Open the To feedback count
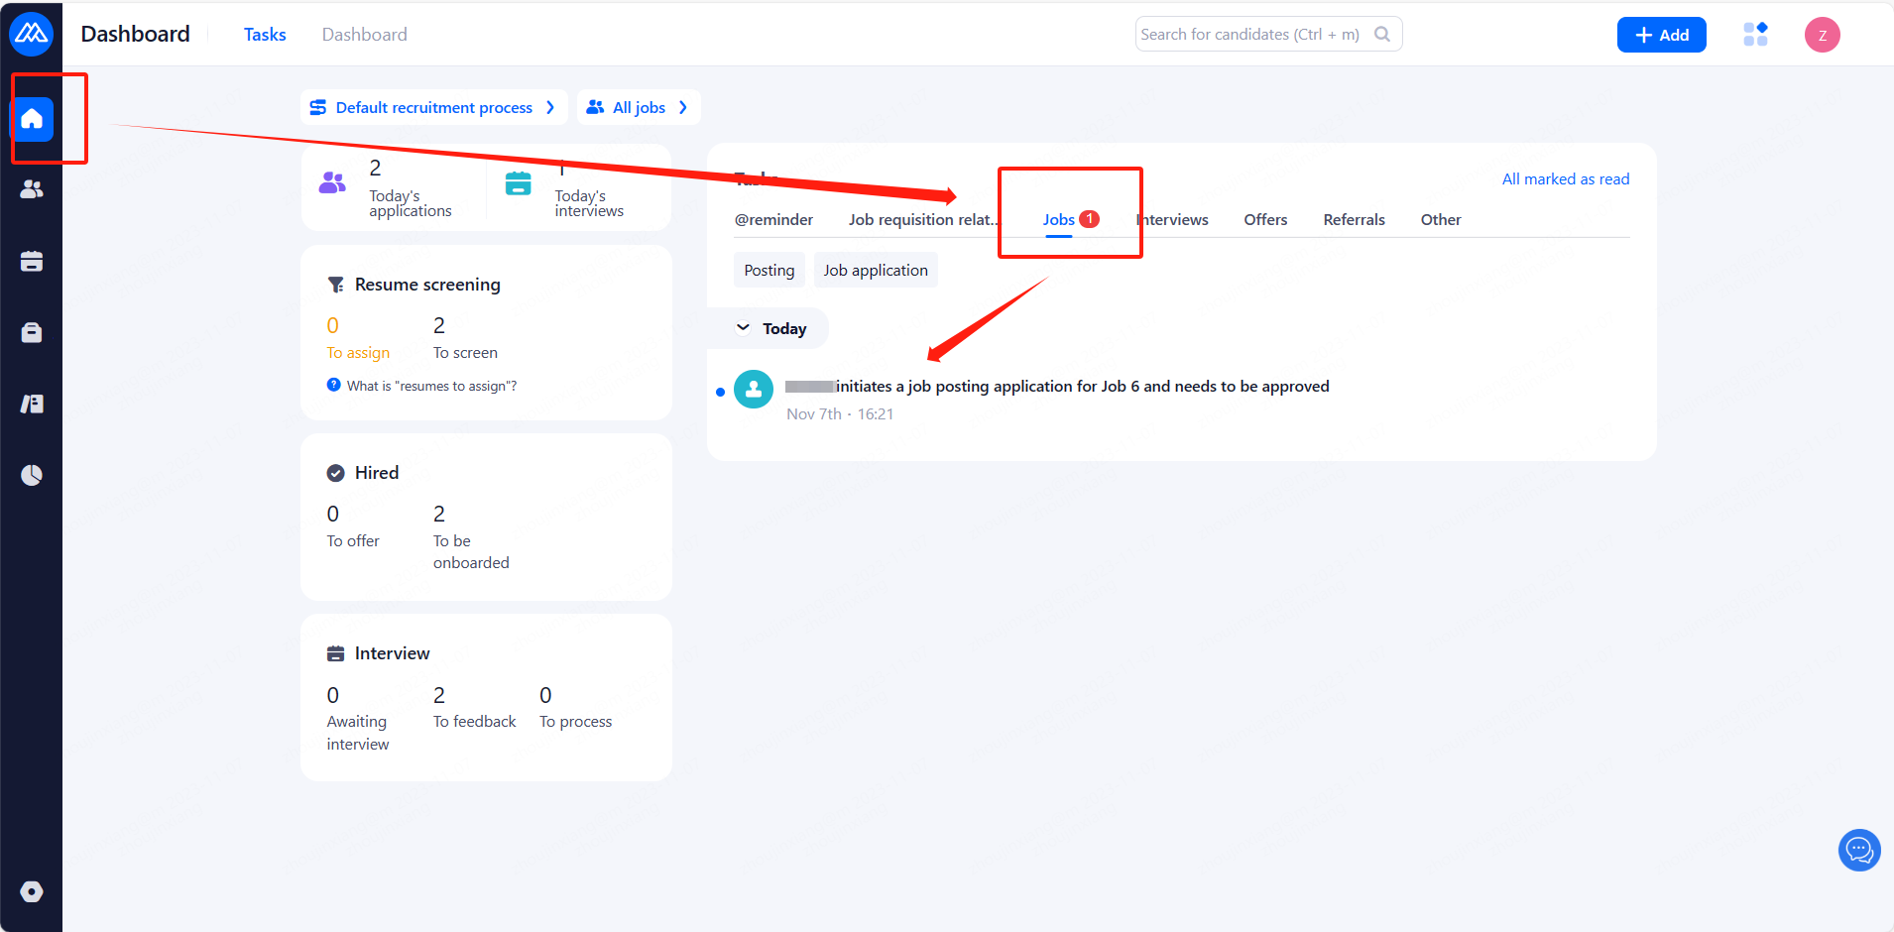The image size is (1894, 932). (x=474, y=707)
